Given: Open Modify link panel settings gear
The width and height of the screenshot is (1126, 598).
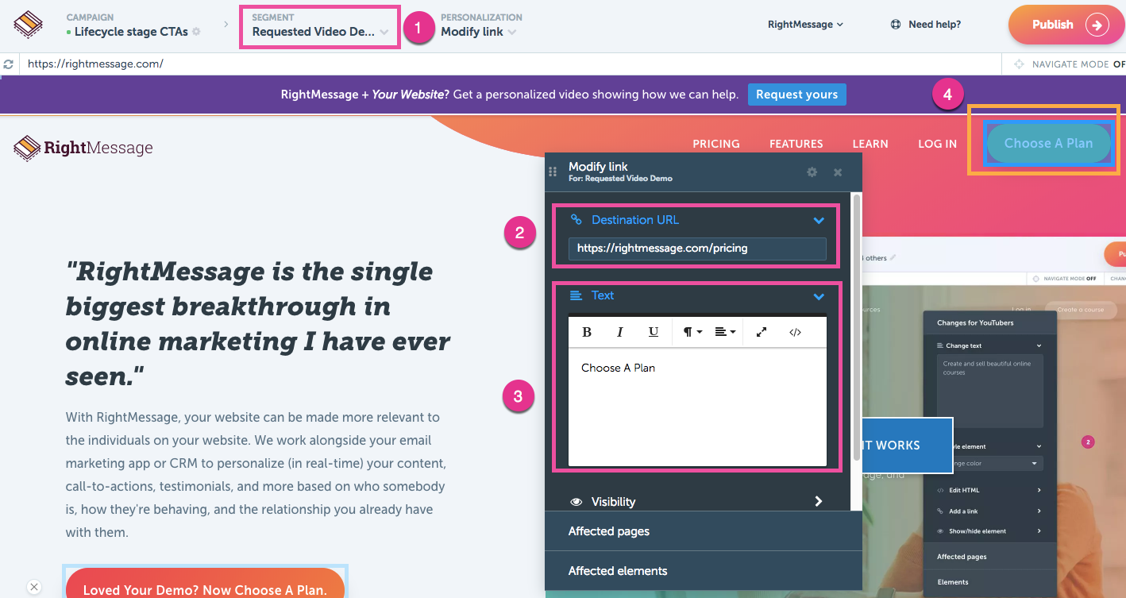Looking at the screenshot, I should point(812,172).
